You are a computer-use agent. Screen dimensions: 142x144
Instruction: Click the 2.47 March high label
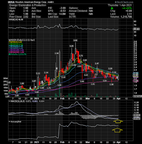97,63
